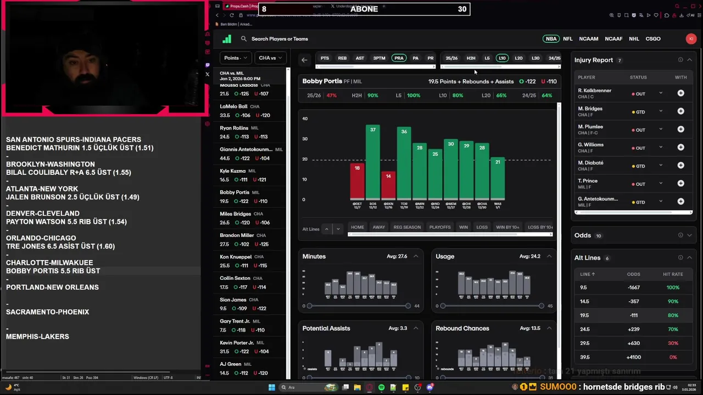Click the Minutes range slider left handle

309,306
